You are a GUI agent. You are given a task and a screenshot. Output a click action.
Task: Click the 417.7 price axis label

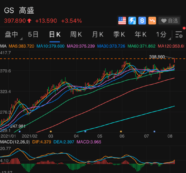[x=5, y=53]
